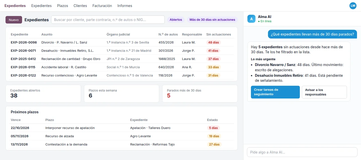Click the 'N.º de autos' column header
This screenshot has height=160, width=361.
point(168,34)
